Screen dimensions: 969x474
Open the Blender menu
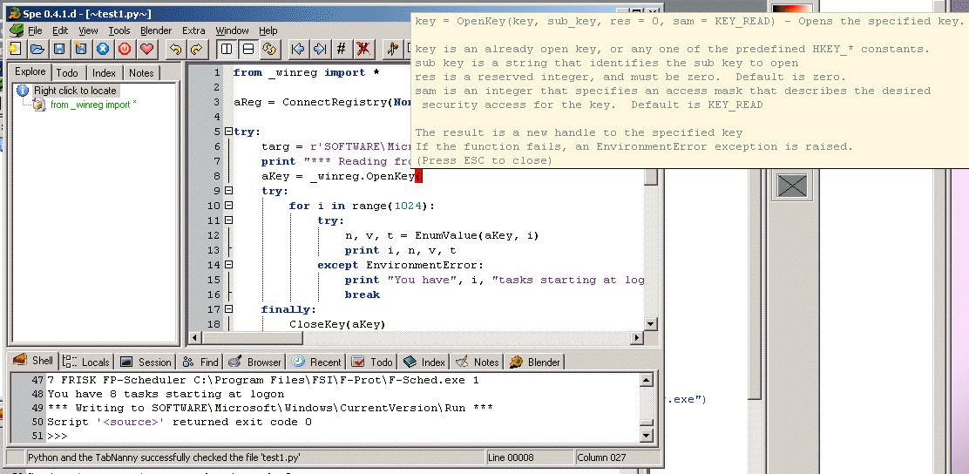click(156, 30)
